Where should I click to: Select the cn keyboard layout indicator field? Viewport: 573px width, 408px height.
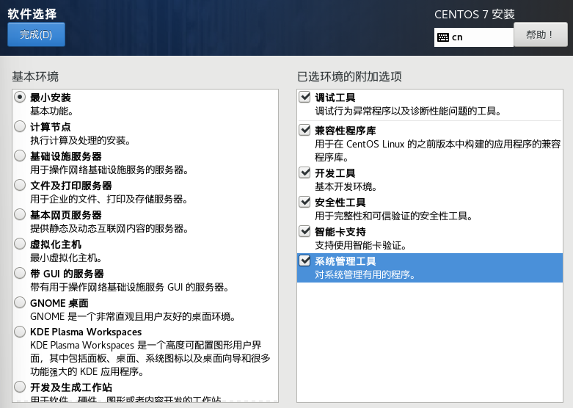tap(474, 37)
